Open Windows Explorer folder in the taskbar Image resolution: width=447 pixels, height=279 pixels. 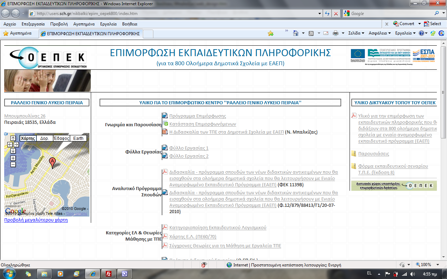(44, 274)
